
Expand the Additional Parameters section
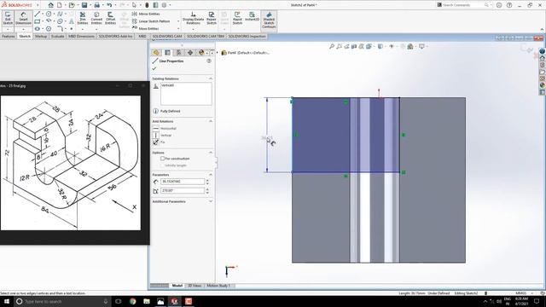point(211,201)
